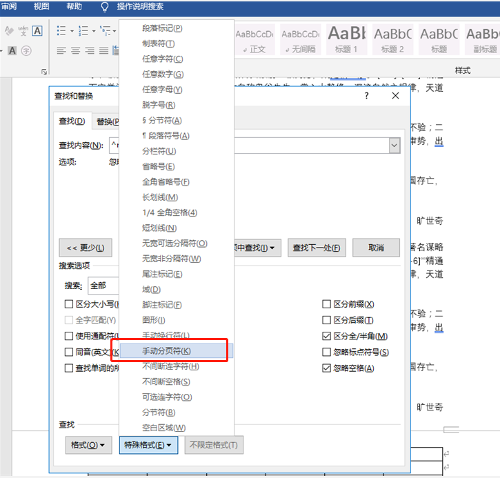The height and width of the screenshot is (478, 500).
Task: Click the multilevel list icon
Action: [105, 31]
